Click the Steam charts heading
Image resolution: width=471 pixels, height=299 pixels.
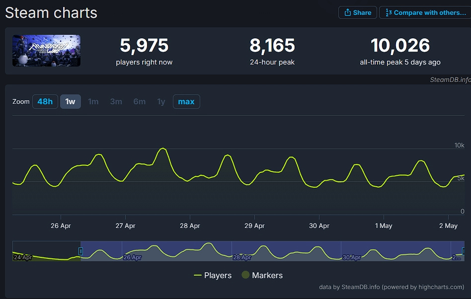(x=51, y=13)
